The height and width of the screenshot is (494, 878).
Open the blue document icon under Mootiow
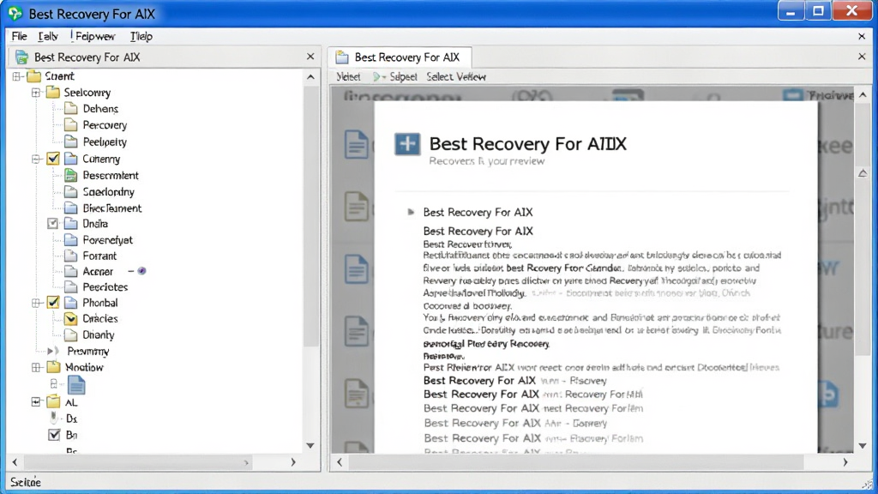(76, 385)
